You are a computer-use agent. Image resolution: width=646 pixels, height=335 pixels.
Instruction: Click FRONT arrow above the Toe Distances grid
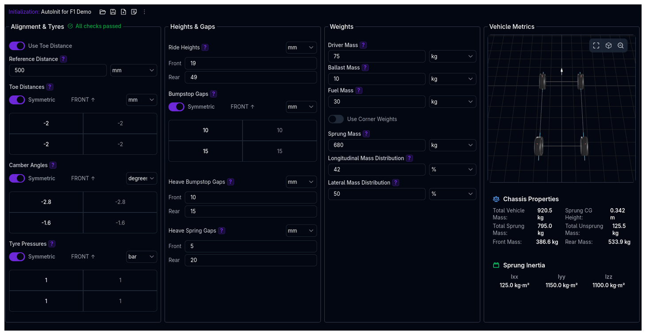coord(82,99)
